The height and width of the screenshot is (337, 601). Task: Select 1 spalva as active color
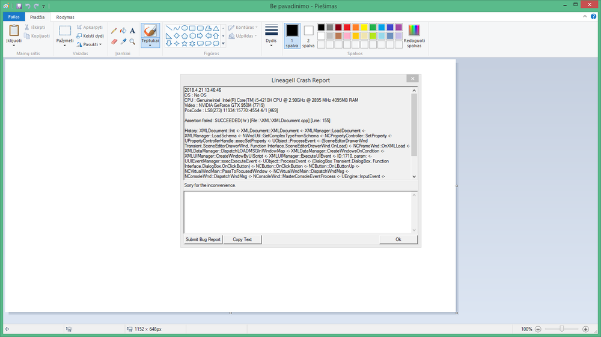coord(292,35)
